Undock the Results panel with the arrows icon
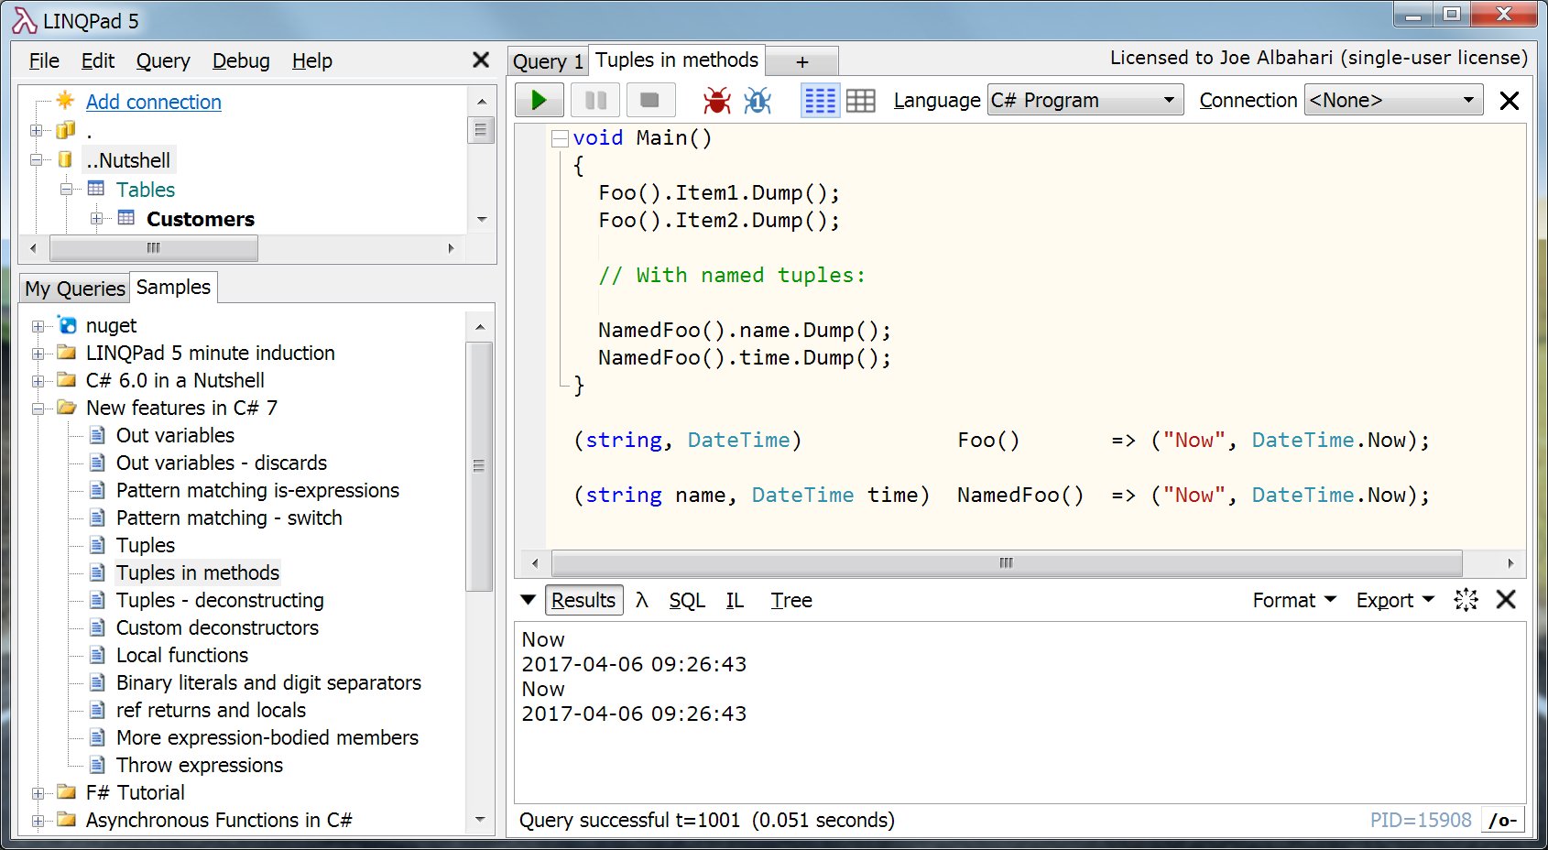Image resolution: width=1548 pixels, height=850 pixels. [x=1466, y=600]
